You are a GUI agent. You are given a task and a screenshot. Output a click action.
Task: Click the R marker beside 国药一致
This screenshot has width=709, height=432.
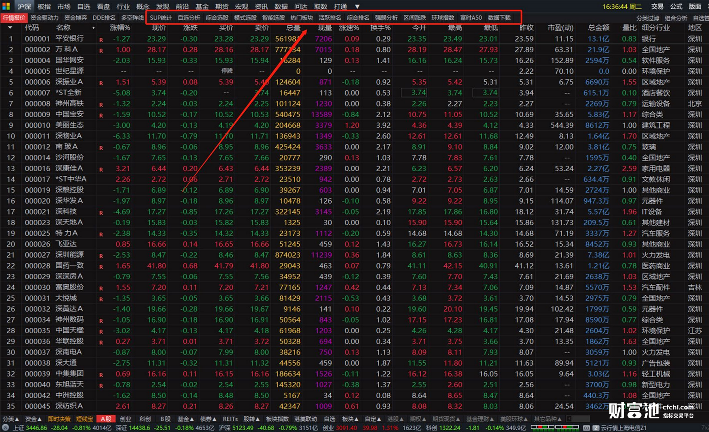point(101,267)
